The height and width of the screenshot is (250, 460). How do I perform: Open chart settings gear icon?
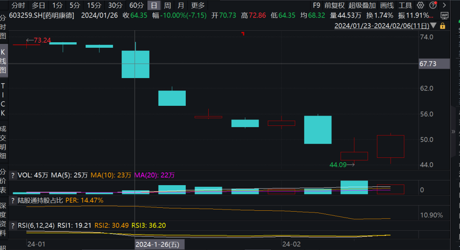pyautogui.click(x=420, y=6)
